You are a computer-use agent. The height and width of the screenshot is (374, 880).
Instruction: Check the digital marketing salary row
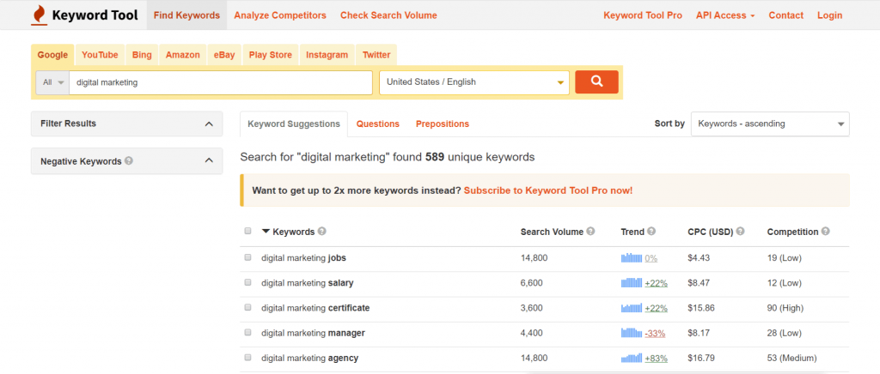(x=247, y=283)
